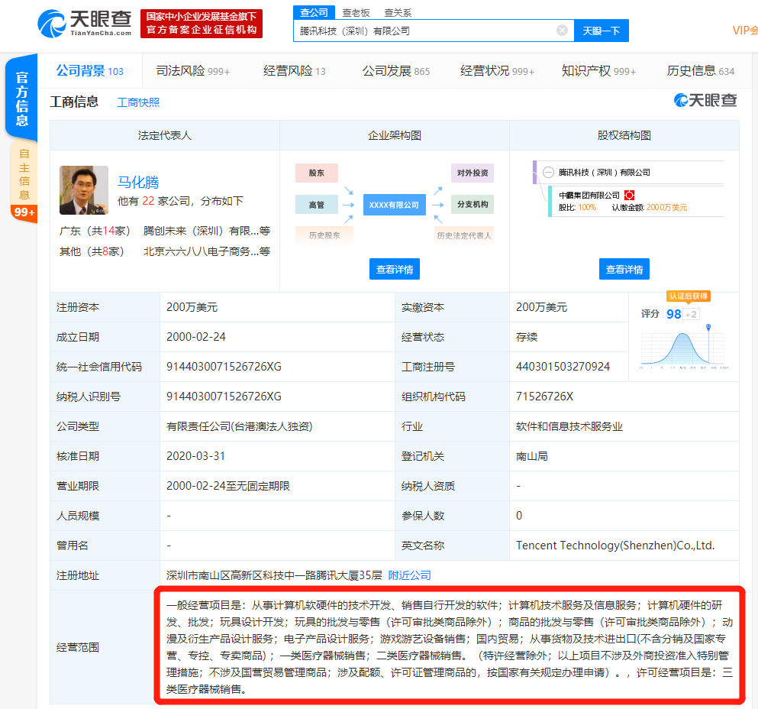Image resolution: width=758 pixels, height=709 pixels.
Task: Click the 有限责任公司(台港澳法人独资) company type value
Action: tap(239, 426)
